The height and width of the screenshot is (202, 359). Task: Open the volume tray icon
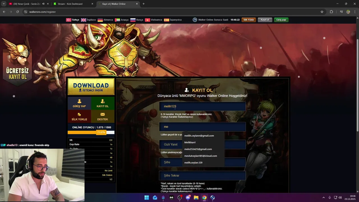[340, 198]
